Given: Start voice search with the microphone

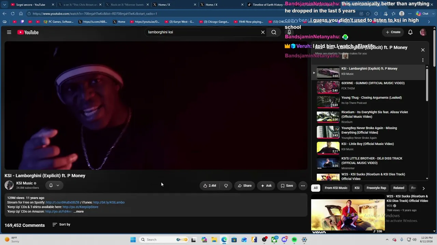Looking at the screenshot, I should (x=289, y=32).
